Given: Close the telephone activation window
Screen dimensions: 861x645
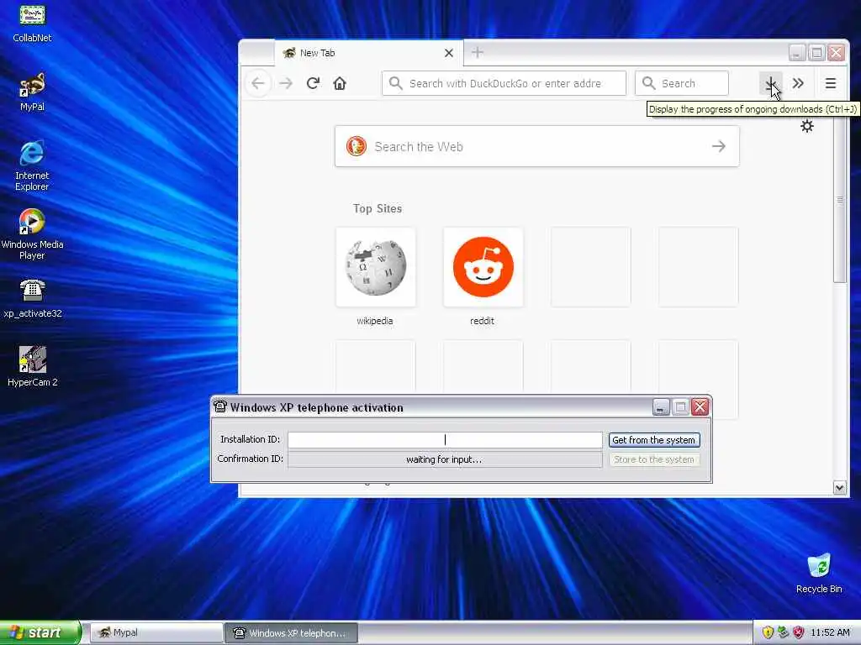Looking at the screenshot, I should point(700,407).
